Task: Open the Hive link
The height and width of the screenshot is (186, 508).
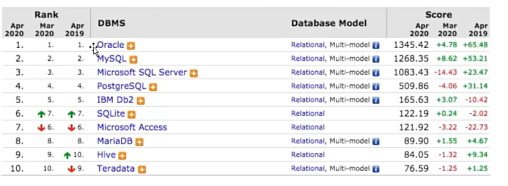Action: [106, 155]
